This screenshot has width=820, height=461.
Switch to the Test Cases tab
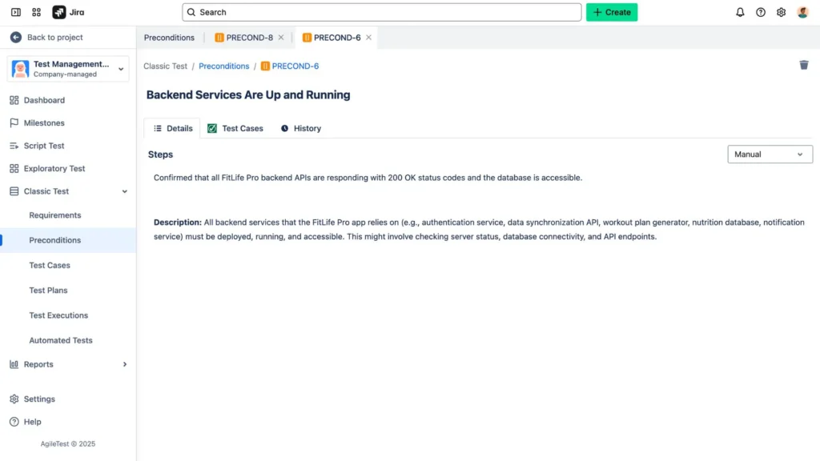pos(235,128)
